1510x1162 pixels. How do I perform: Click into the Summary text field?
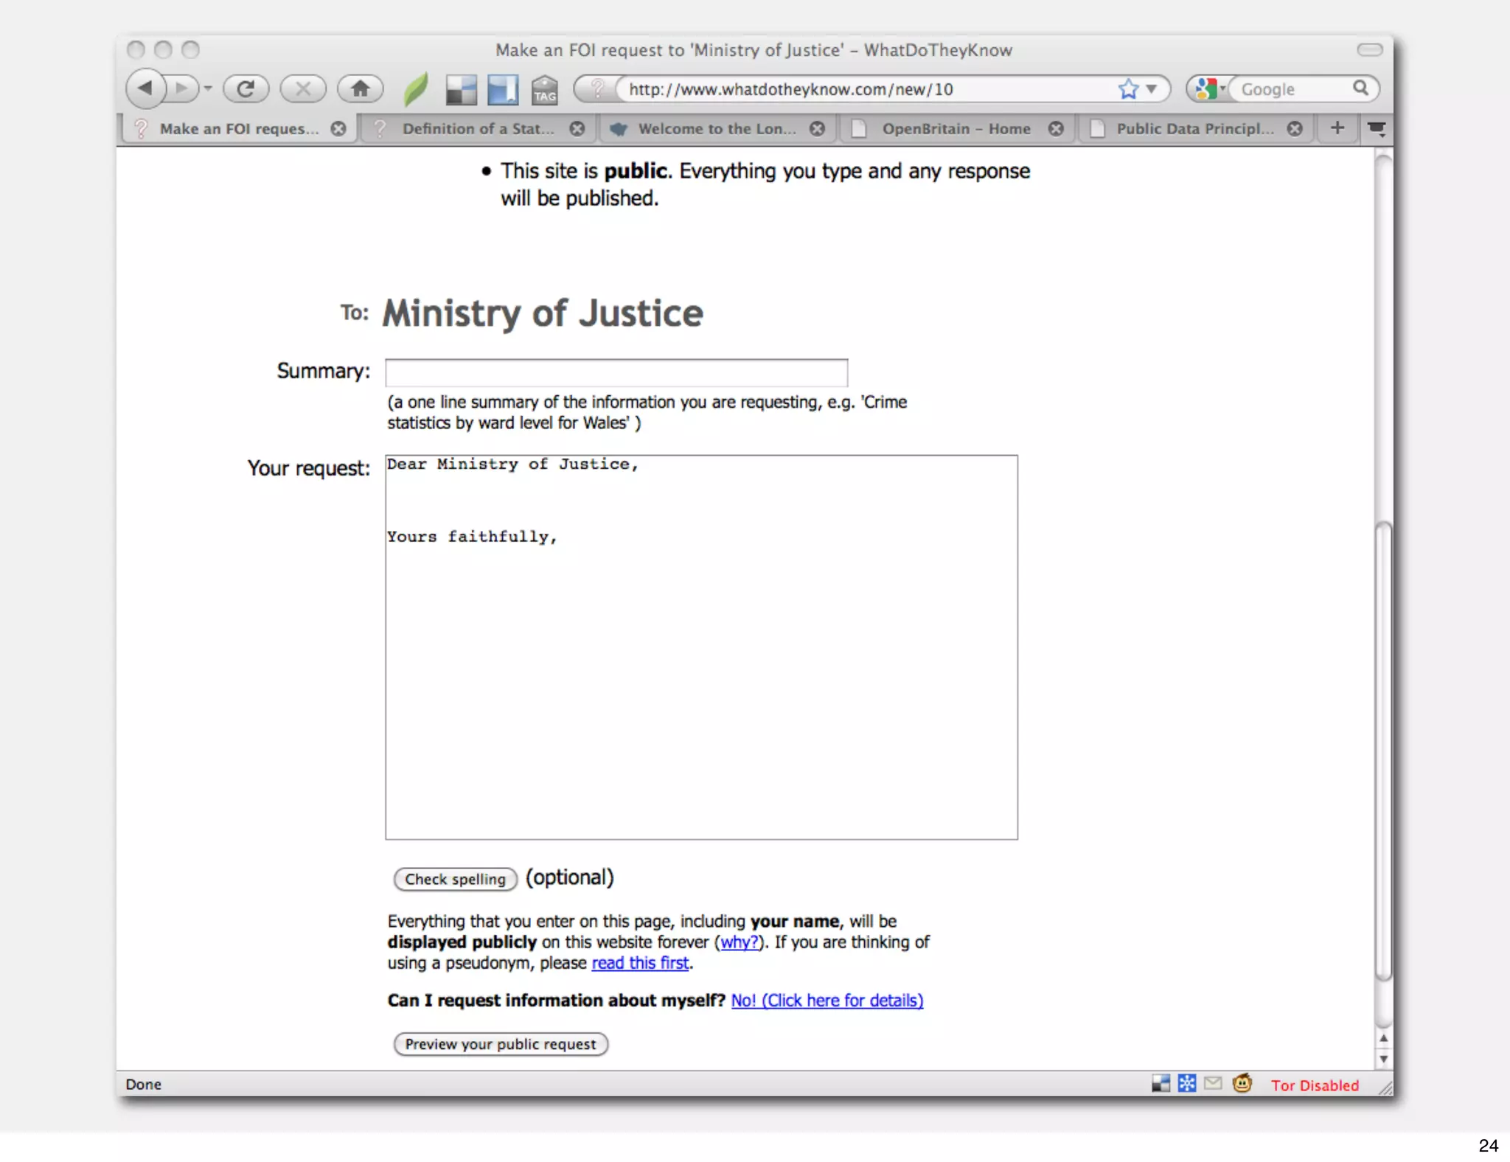[616, 372]
